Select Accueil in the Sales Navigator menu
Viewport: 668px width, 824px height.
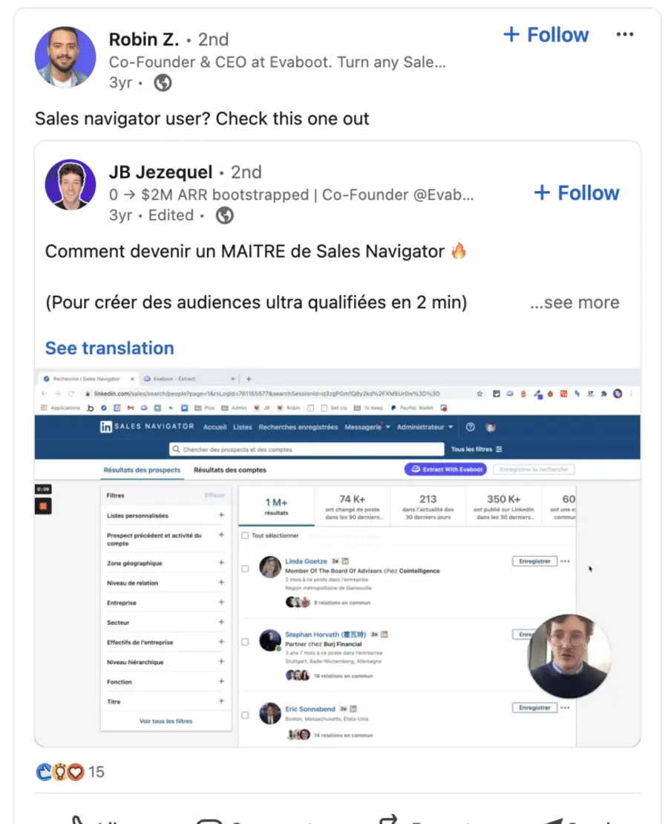pyautogui.click(x=214, y=429)
